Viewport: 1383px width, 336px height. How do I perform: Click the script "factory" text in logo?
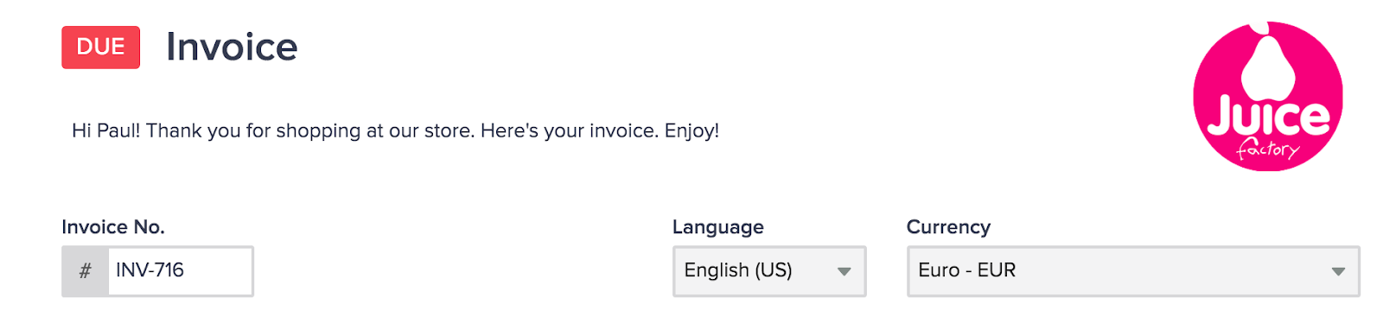pos(1268,149)
